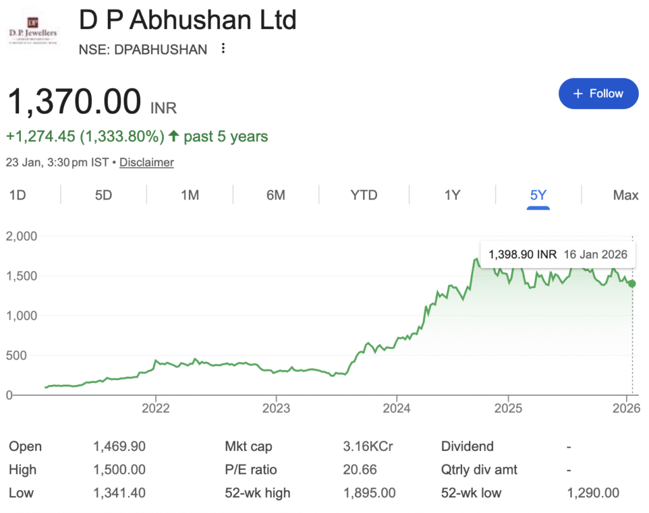Click the 2022 label on the chart axis
Image resolution: width=649 pixels, height=513 pixels.
[x=156, y=407]
